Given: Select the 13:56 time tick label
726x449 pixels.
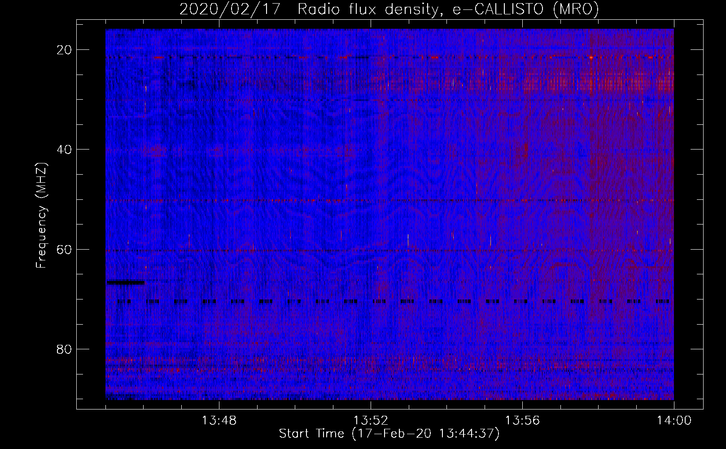Looking at the screenshot, I should click(522, 421).
